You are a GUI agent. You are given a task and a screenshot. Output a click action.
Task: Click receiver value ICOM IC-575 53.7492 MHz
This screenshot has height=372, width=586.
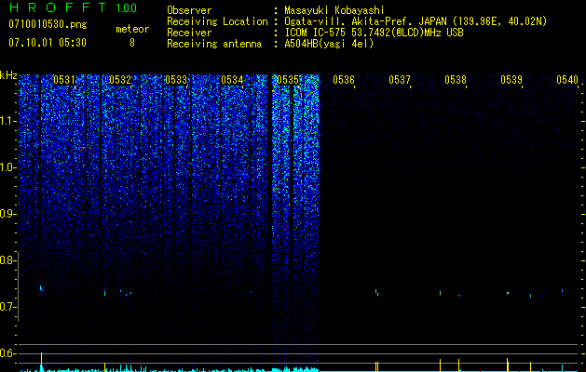[374, 33]
